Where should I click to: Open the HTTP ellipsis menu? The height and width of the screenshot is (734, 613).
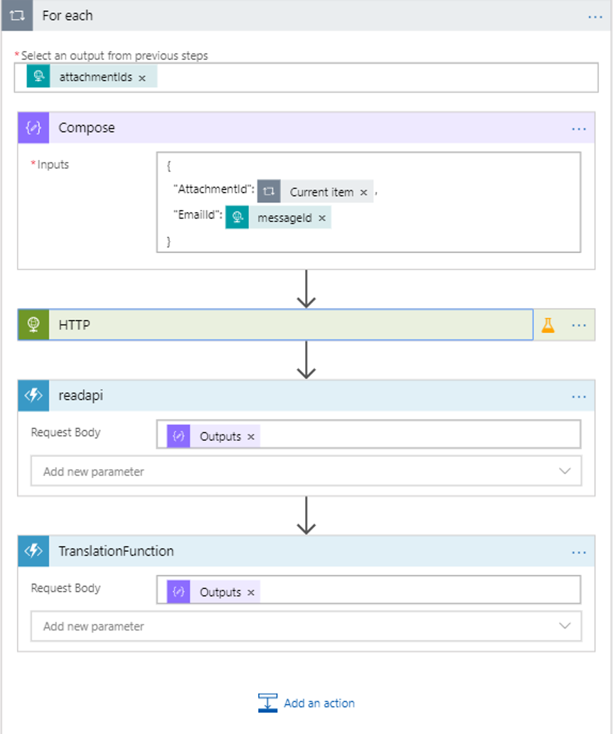coord(579,325)
